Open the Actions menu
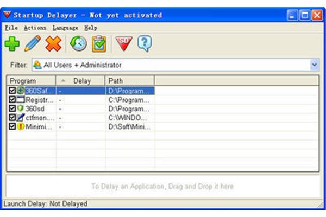This screenshot has width=326, height=217. coord(35,28)
